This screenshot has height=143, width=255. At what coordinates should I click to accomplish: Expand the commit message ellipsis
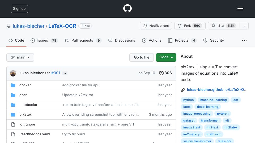tap(65, 73)
